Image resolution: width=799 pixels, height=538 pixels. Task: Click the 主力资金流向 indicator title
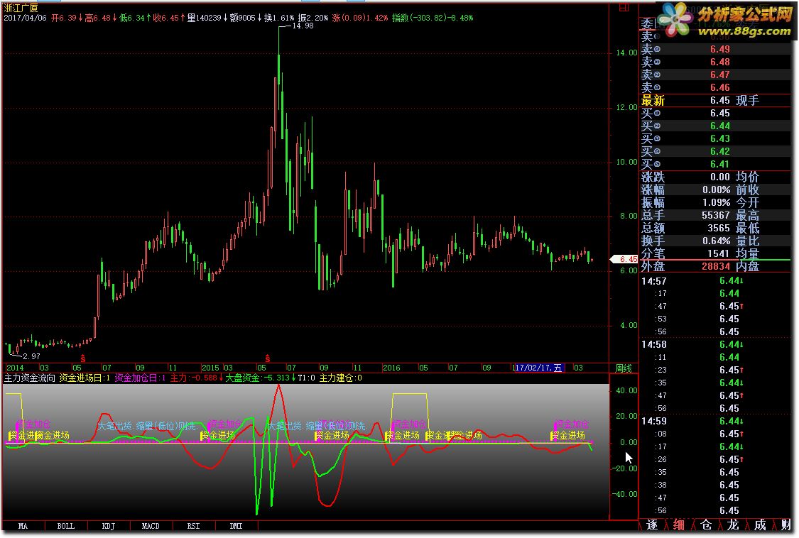(x=30, y=378)
